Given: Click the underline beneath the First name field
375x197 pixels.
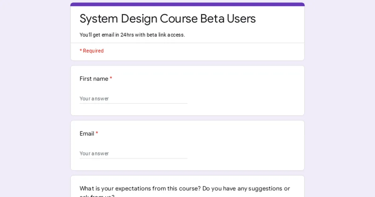Looking at the screenshot, I should tap(133, 103).
